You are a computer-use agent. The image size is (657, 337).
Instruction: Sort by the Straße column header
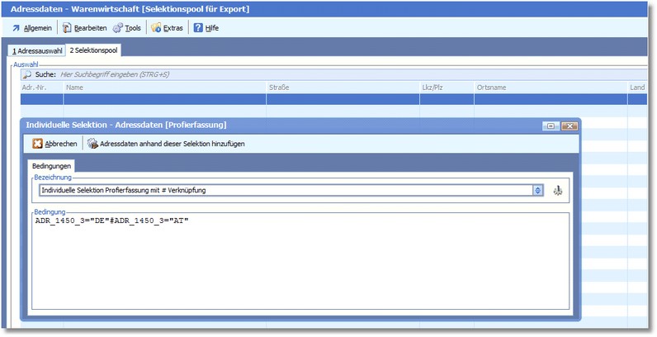tap(342, 87)
